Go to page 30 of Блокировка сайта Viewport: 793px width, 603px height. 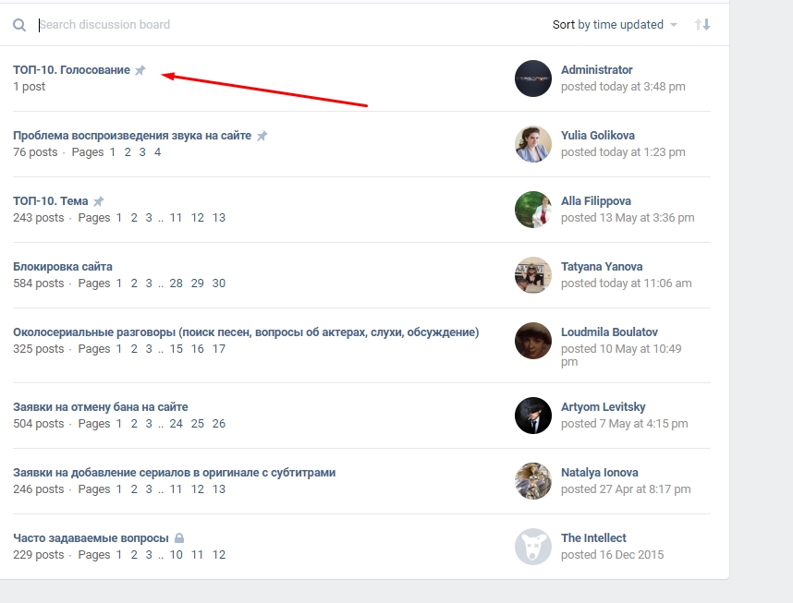pyautogui.click(x=218, y=283)
